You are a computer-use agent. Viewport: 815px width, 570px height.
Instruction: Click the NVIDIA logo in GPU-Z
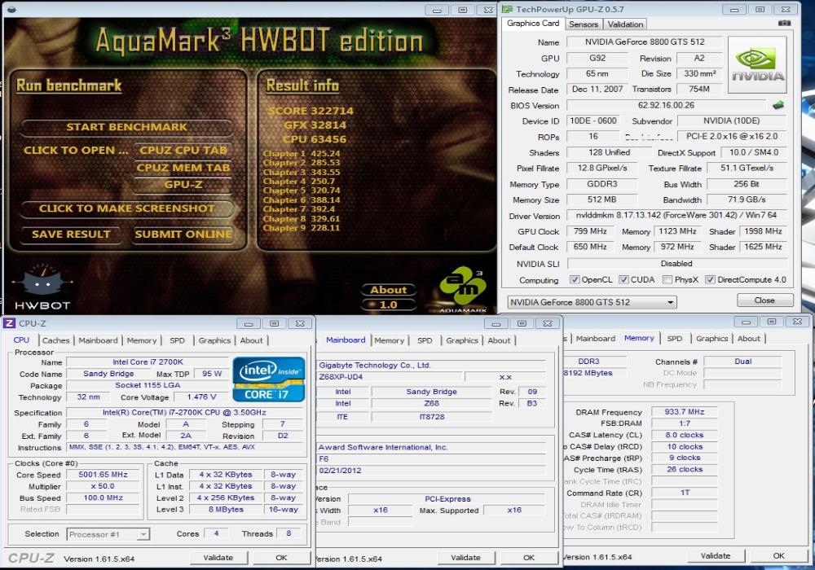pyautogui.click(x=758, y=64)
